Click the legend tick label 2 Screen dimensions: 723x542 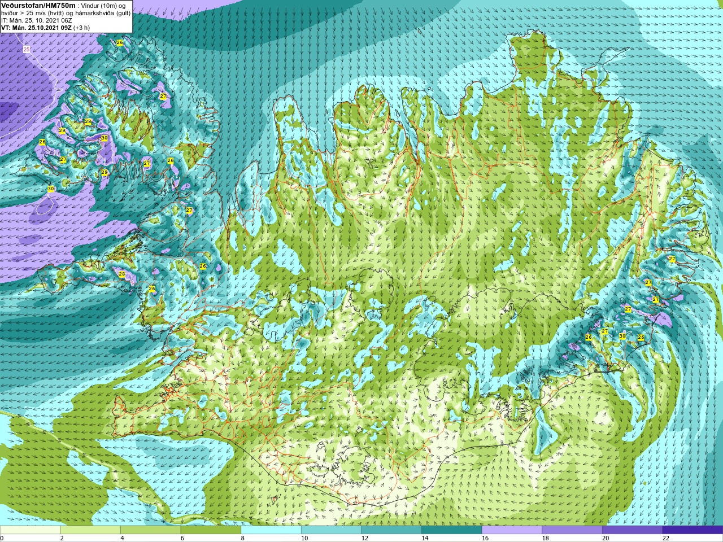(62, 538)
